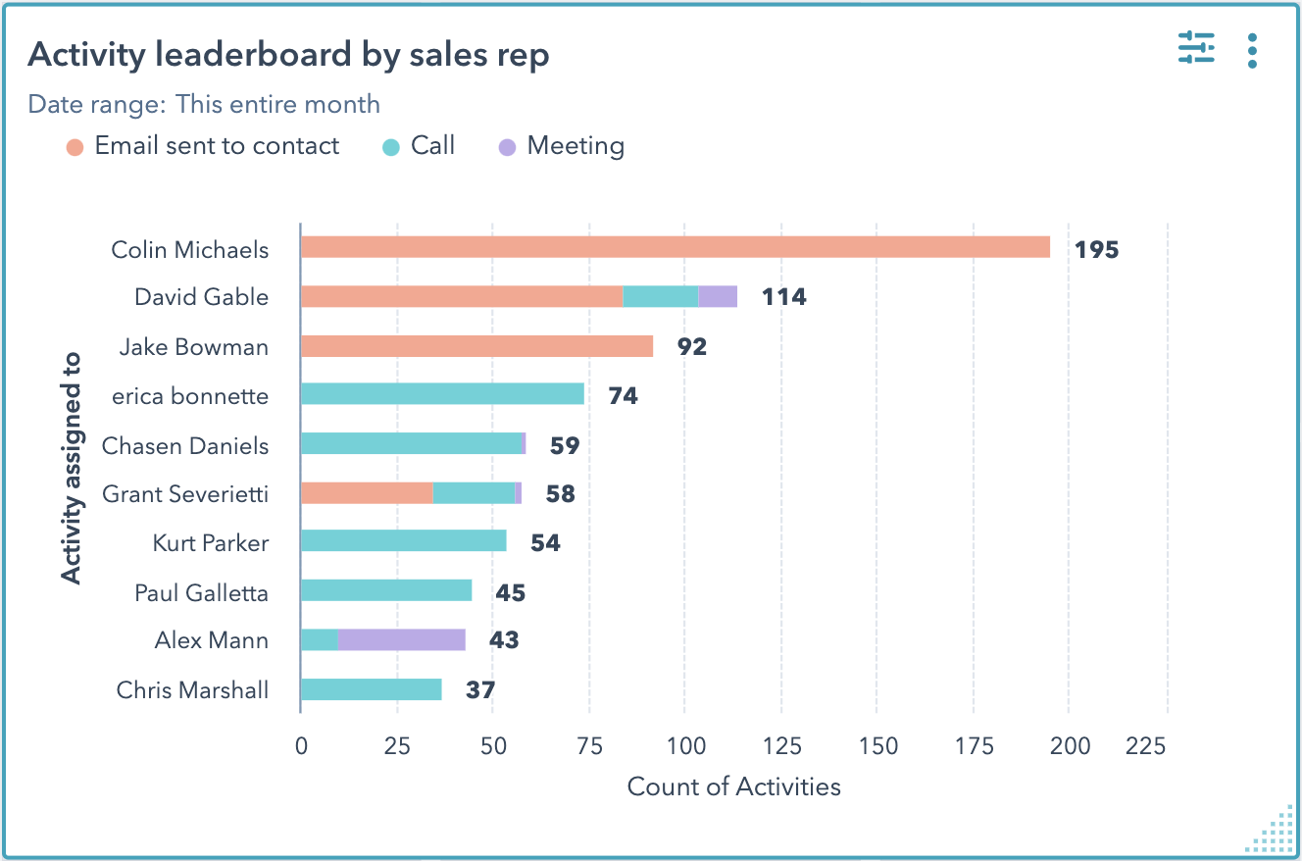Click David Gable's teal call segment
The width and height of the screenshot is (1302, 861).
point(660,296)
